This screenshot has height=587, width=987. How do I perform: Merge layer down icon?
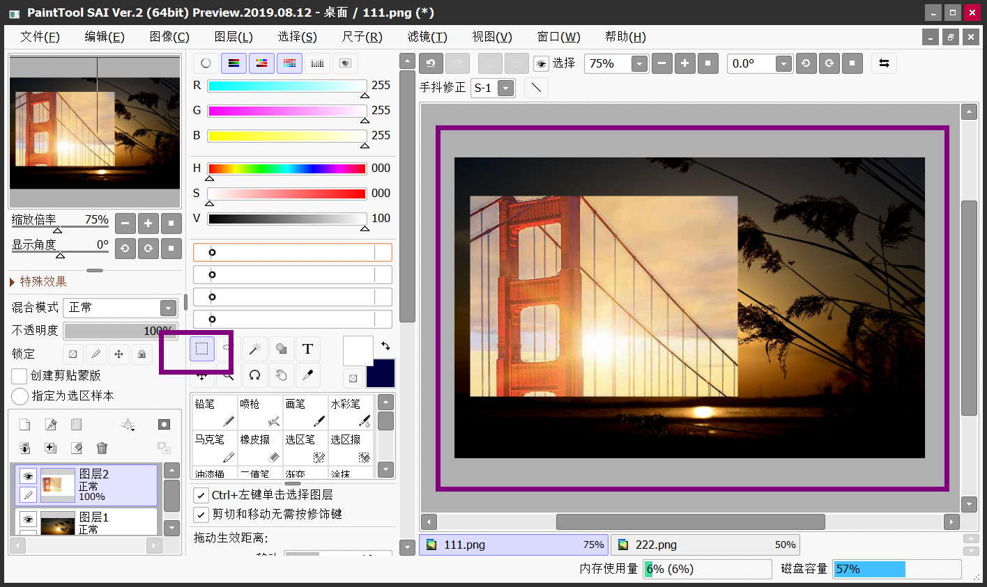(50, 448)
